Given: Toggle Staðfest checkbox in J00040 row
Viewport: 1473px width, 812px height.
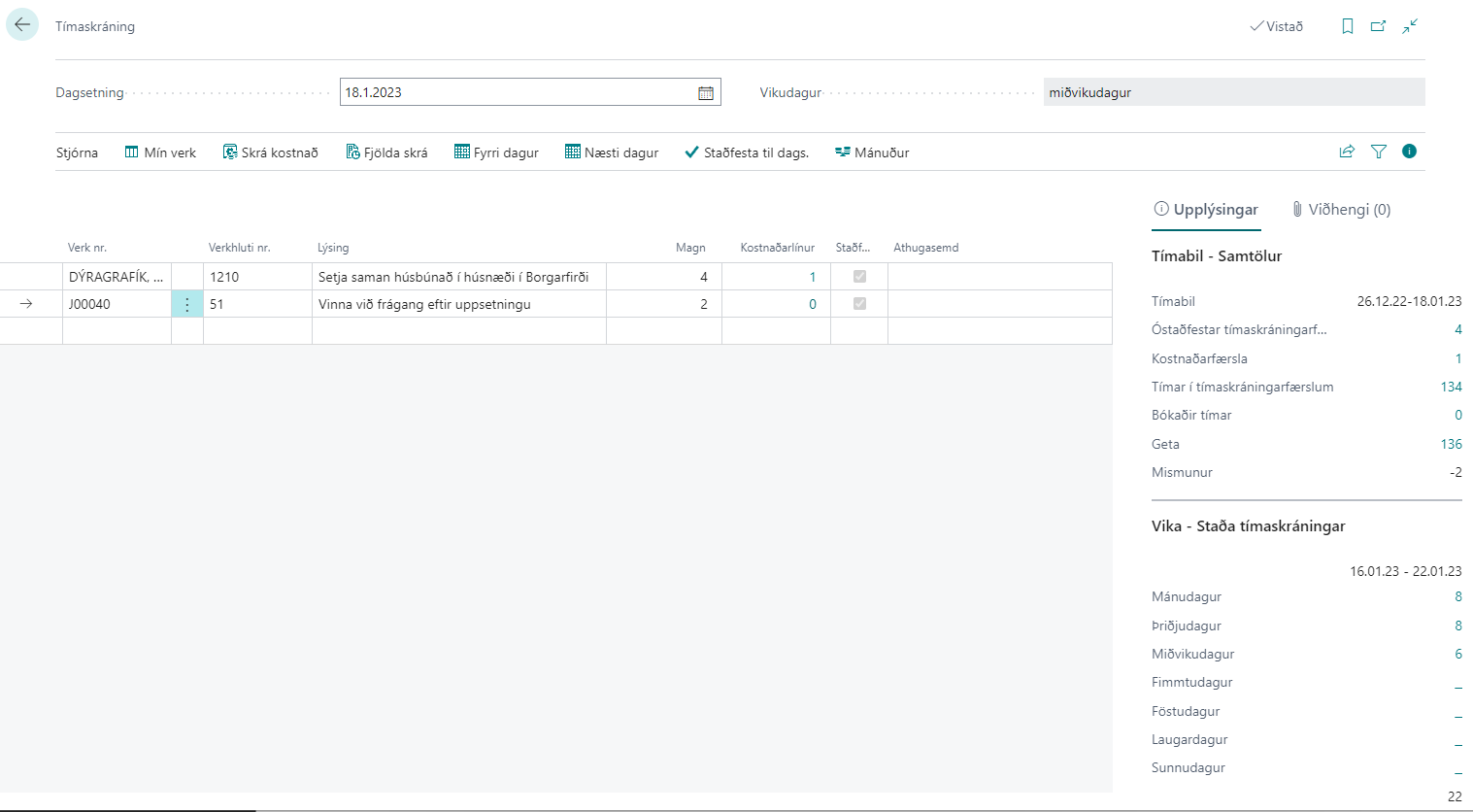Looking at the screenshot, I should click(859, 304).
